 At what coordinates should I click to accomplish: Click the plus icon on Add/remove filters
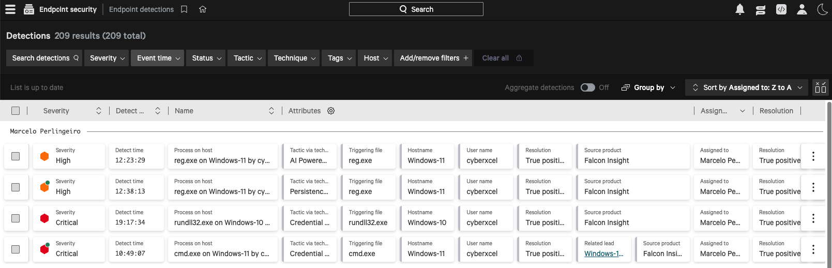[x=466, y=58]
